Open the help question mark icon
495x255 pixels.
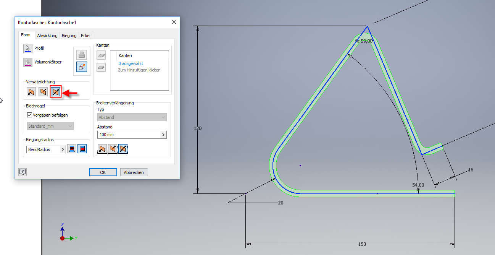click(x=23, y=172)
